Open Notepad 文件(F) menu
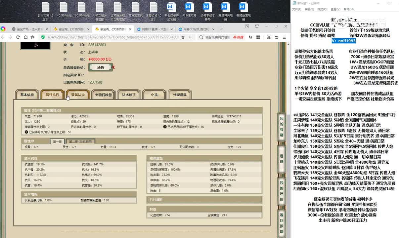 point(297,9)
